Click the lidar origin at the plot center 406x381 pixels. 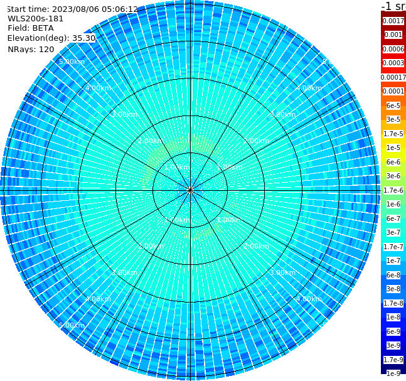click(x=190, y=190)
